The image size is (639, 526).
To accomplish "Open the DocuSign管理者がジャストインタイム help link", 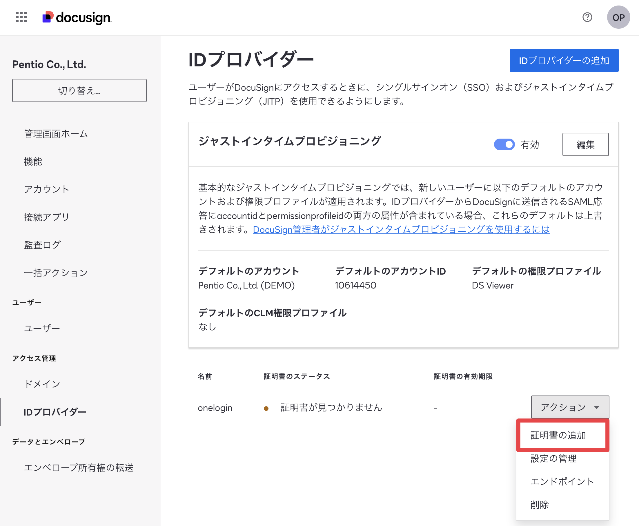I will [401, 229].
